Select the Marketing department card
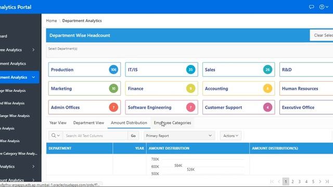Image resolution: width=333 pixels, height=187 pixels. click(x=84, y=88)
